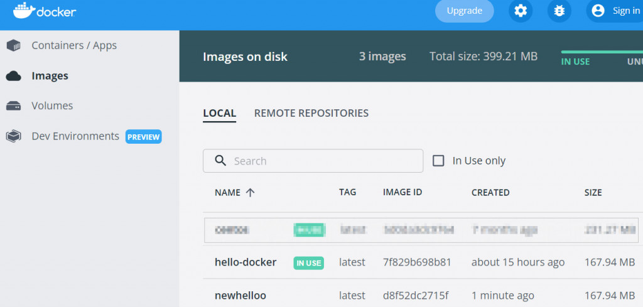643x307 pixels.
Task: Click the PREVIEW badge
Action: click(144, 137)
